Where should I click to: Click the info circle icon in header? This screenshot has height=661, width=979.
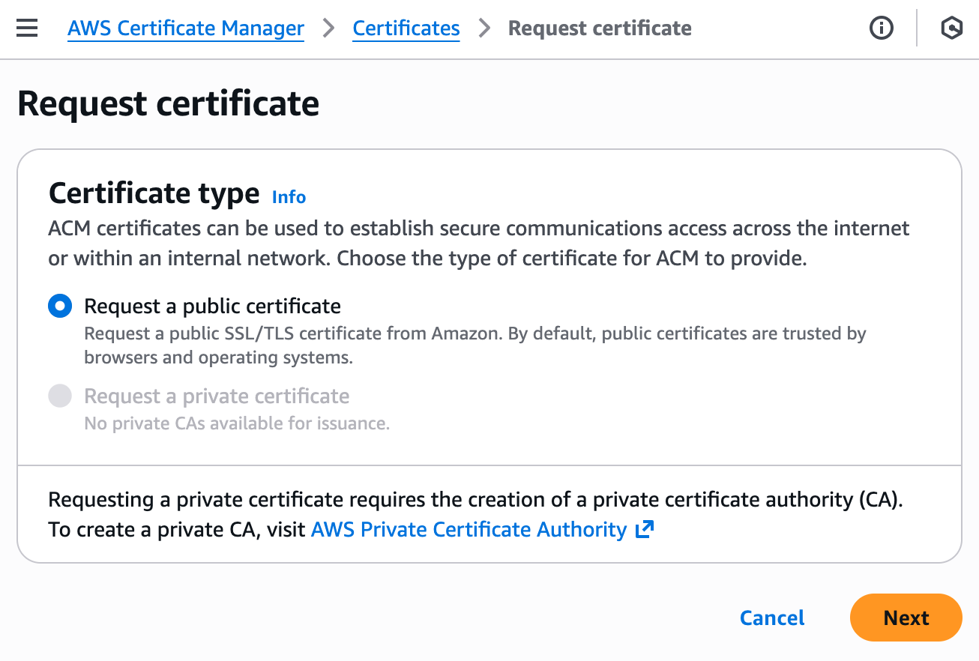coord(881,28)
